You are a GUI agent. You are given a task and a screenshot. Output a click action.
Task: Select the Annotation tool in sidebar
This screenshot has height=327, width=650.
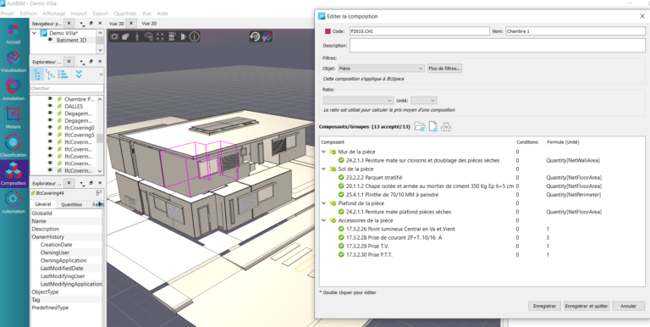(14, 90)
